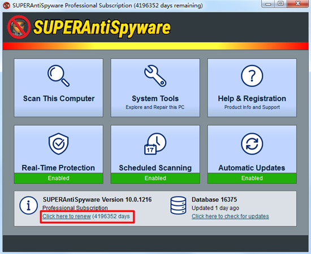Click 'Click here to check for updates' link
The image size is (311, 254).
coord(230,216)
